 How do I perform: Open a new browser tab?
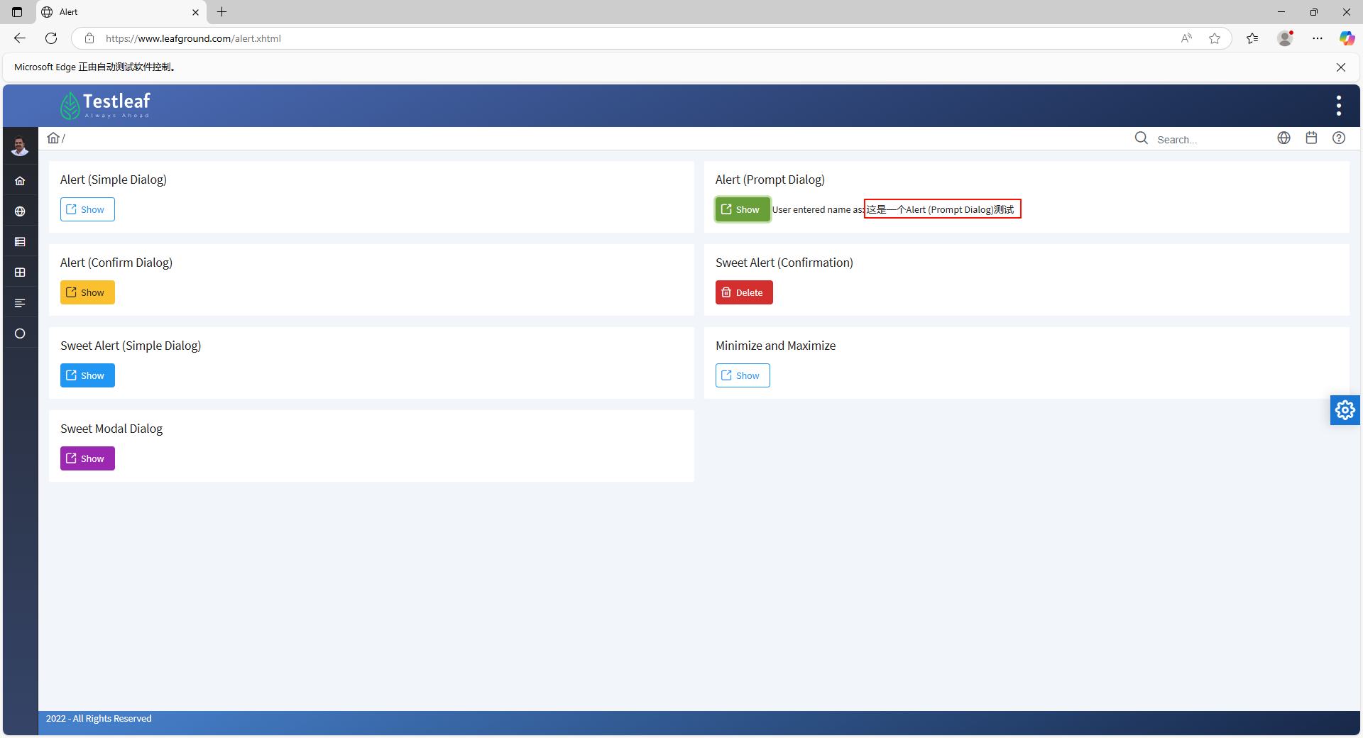222,12
